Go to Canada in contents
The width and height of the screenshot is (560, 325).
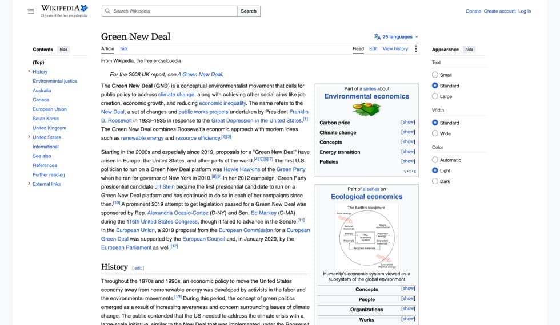click(x=41, y=100)
